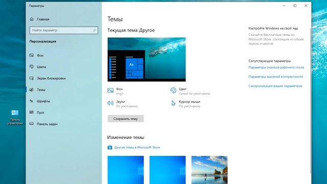The width and height of the screenshot is (327, 184).
Task: Open the Главная home icon
Action: [x=32, y=19]
